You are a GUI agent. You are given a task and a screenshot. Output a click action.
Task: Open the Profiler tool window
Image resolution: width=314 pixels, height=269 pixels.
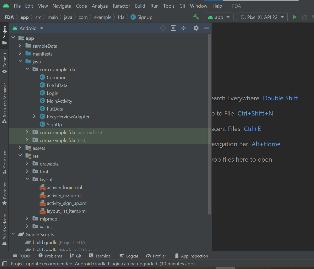tap(156, 256)
